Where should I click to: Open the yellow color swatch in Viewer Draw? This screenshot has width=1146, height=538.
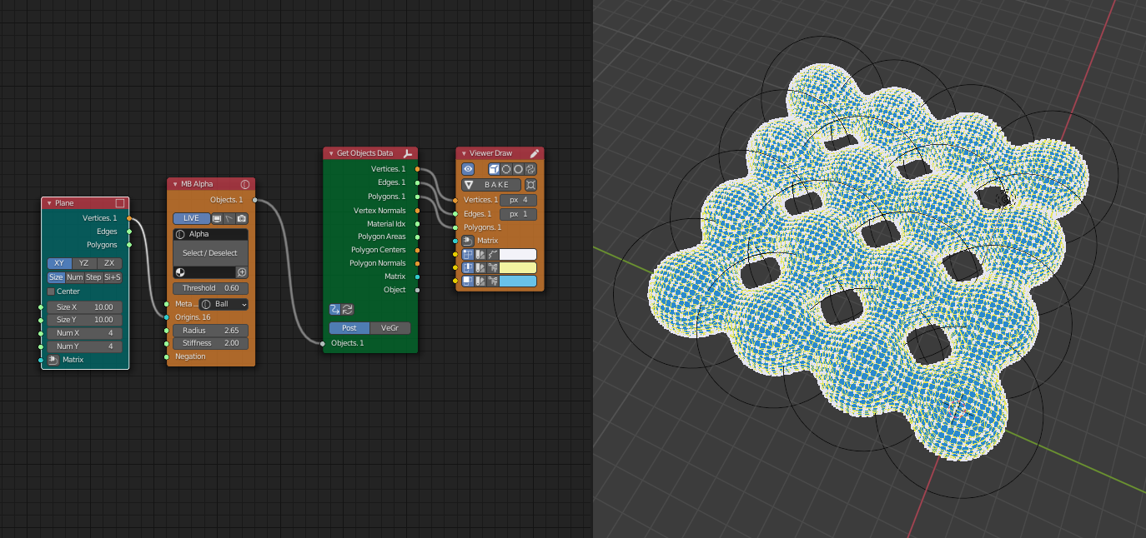point(516,268)
